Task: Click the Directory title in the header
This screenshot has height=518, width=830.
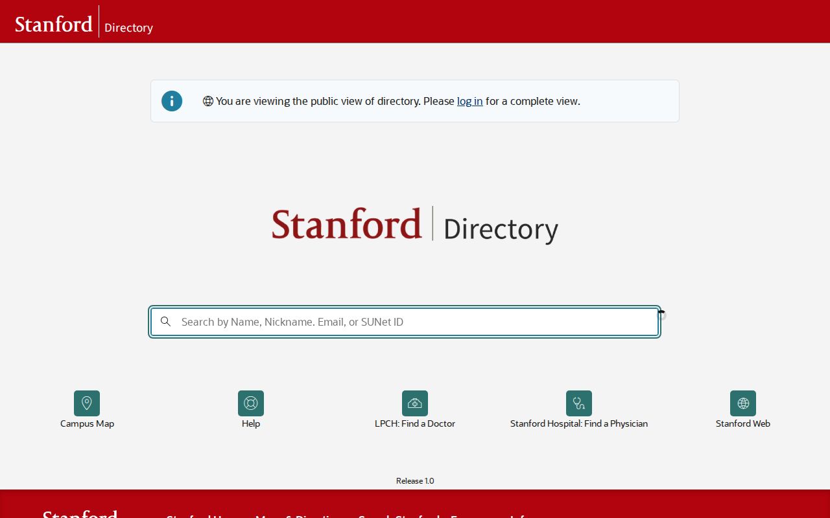Action: 128,28
